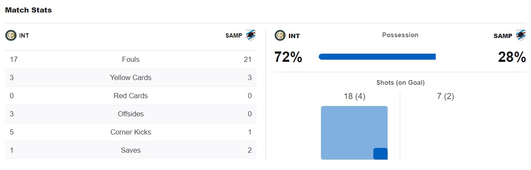Click the SAMP team label in the stats table

(234, 36)
